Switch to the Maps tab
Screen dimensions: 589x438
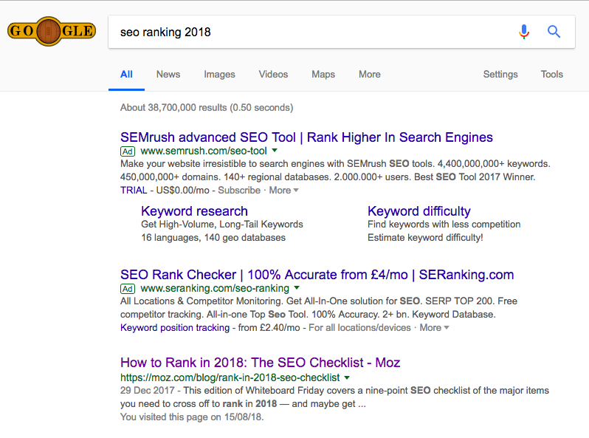click(x=323, y=75)
